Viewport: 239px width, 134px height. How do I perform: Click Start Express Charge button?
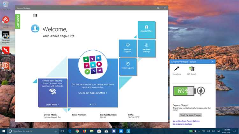pos(190,115)
